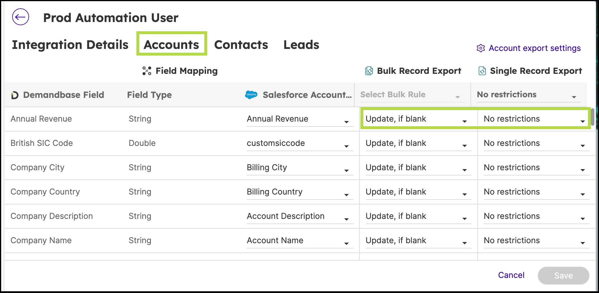Open British SIC Code bulk rule dropdown
The image size is (599, 293).
pos(418,143)
